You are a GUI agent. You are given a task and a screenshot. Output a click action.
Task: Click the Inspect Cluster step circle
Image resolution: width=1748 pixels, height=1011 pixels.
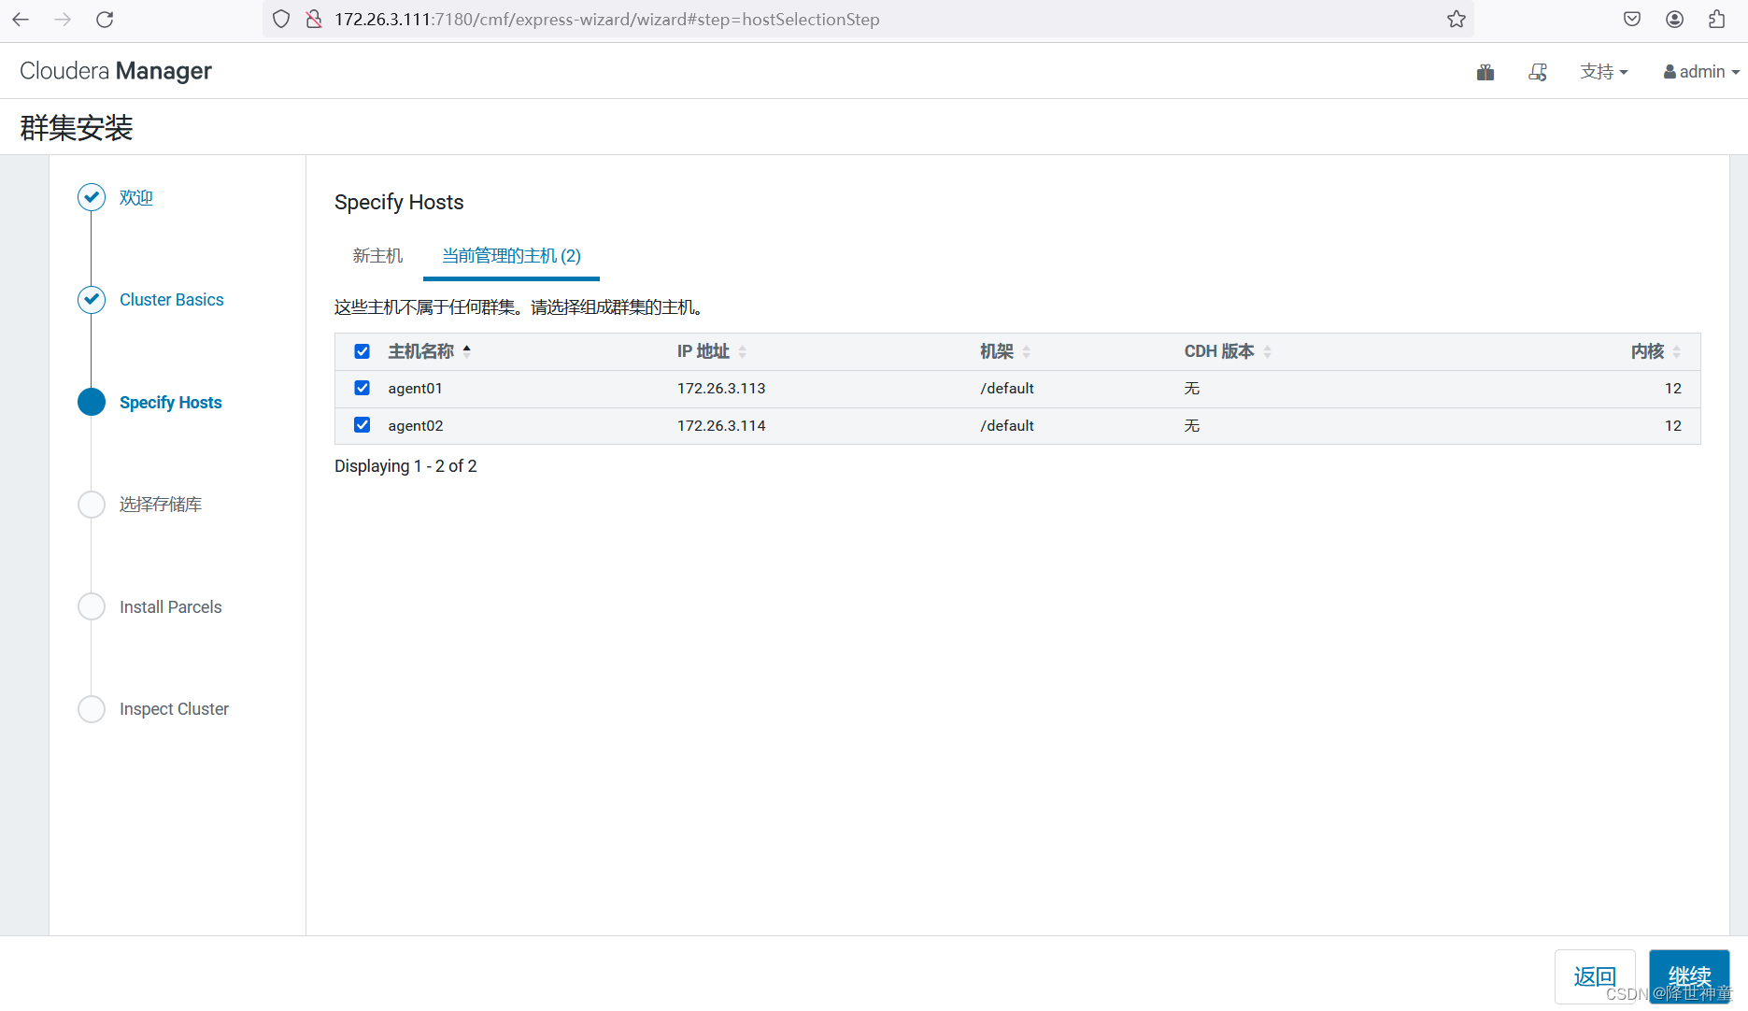click(x=92, y=709)
